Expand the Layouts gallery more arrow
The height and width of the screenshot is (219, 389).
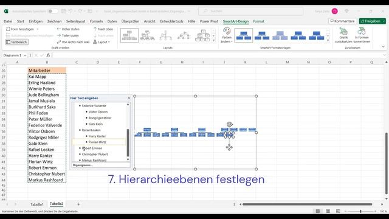pos(213,40)
